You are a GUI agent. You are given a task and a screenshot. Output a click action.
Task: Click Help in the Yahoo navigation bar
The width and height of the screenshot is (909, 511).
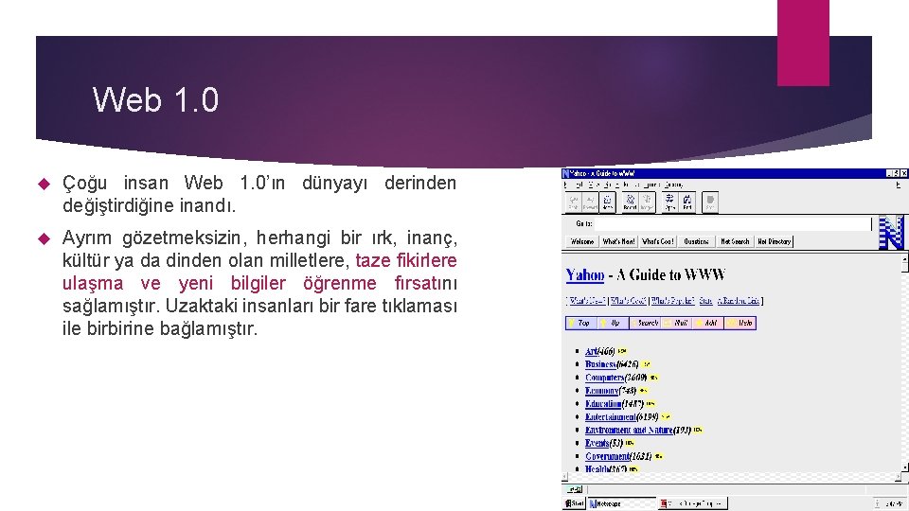tap(740, 323)
